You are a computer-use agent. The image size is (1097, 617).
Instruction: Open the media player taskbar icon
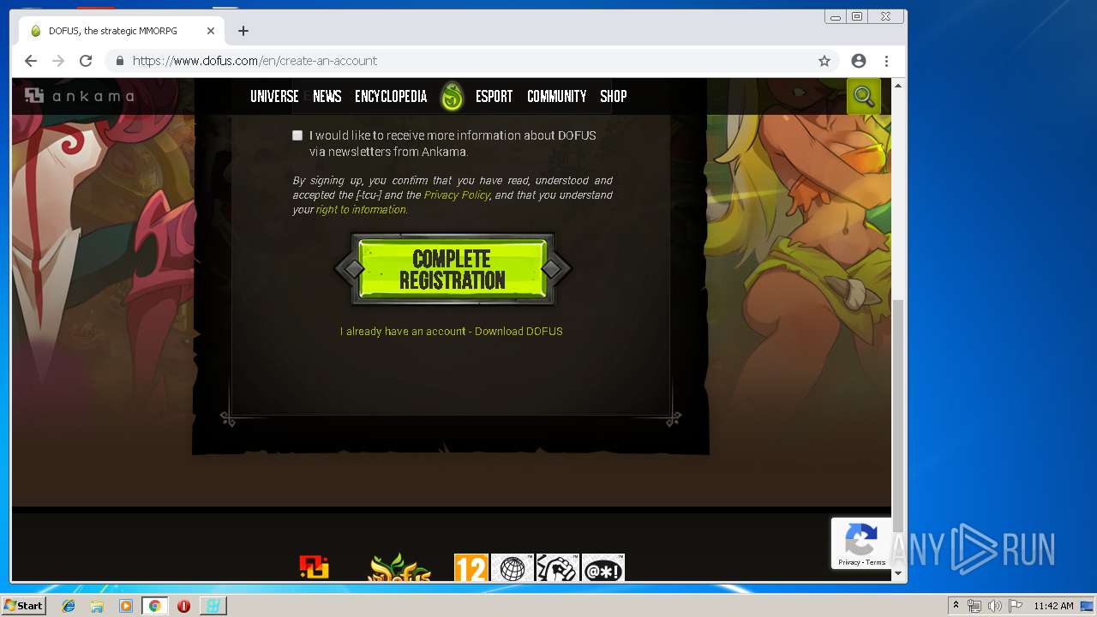click(126, 606)
